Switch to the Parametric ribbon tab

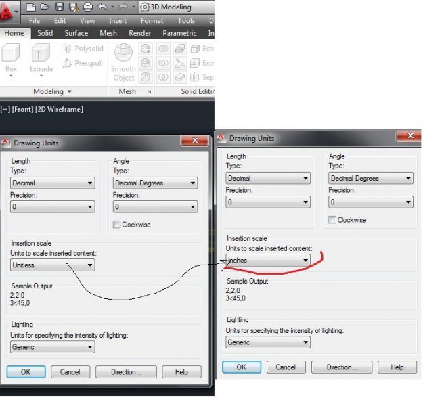pyautogui.click(x=179, y=33)
